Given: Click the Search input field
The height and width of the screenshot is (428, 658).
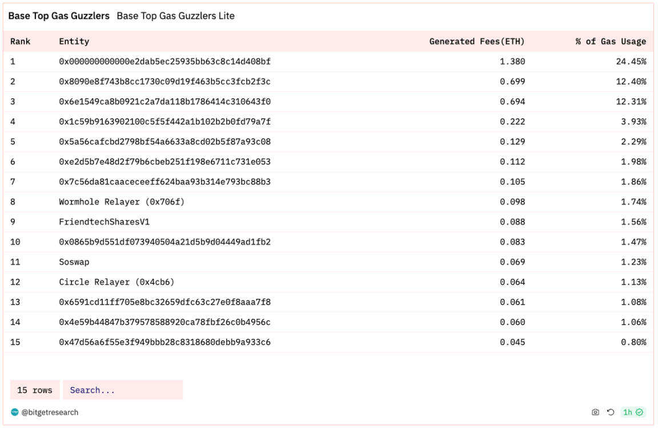Looking at the screenshot, I should point(123,390).
